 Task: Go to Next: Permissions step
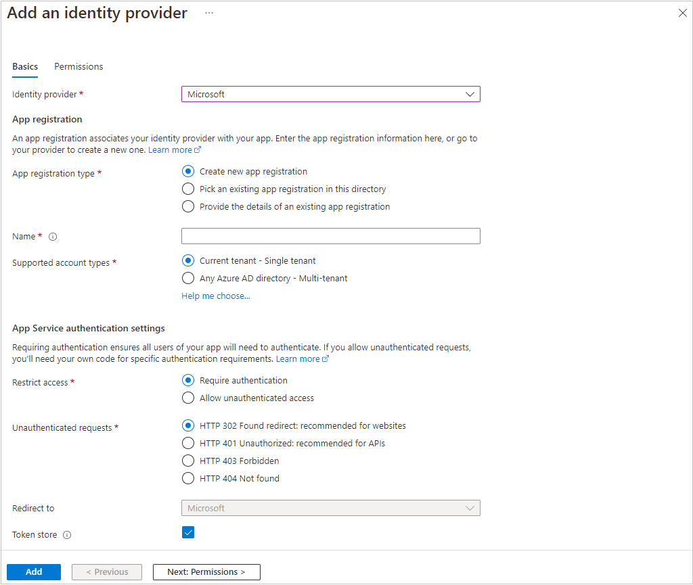pos(206,572)
